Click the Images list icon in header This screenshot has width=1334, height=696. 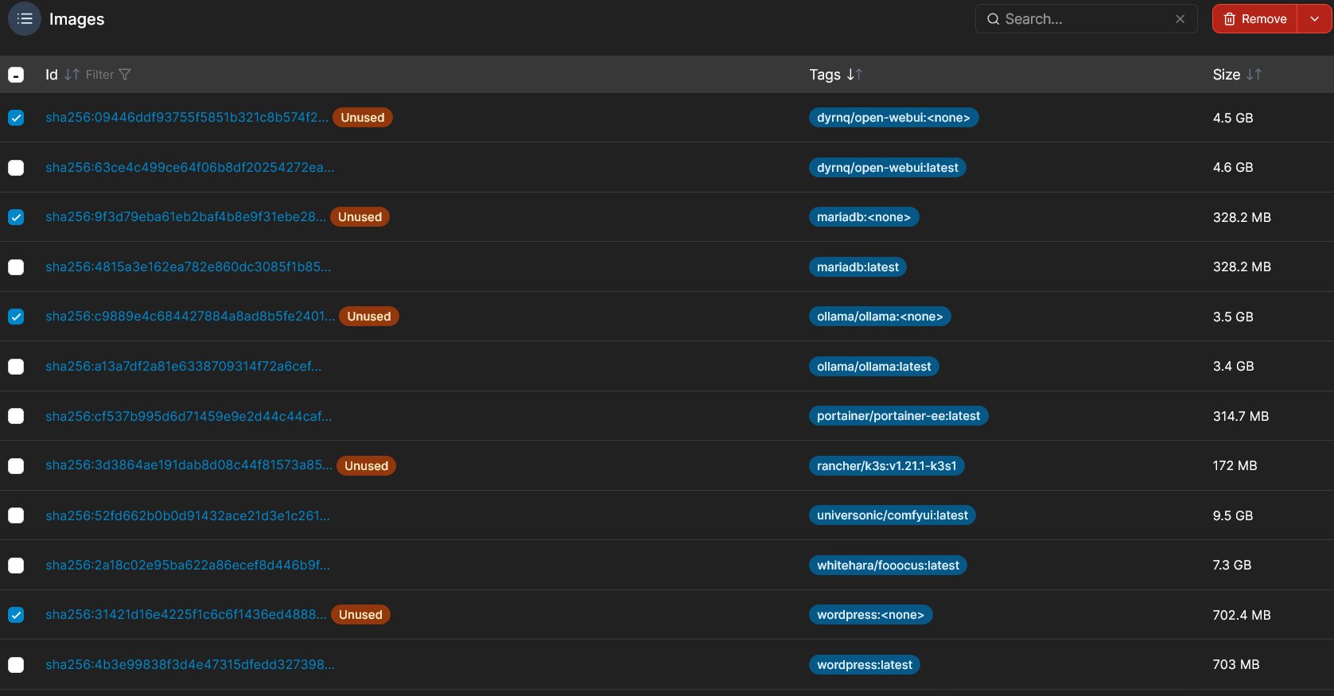25,19
